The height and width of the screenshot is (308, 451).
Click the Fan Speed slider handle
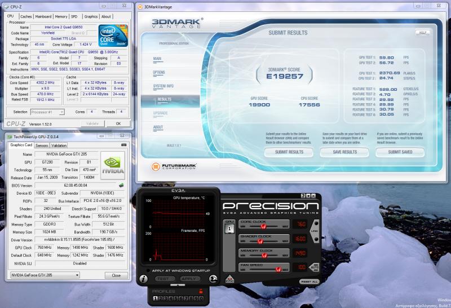pyautogui.click(x=278, y=270)
